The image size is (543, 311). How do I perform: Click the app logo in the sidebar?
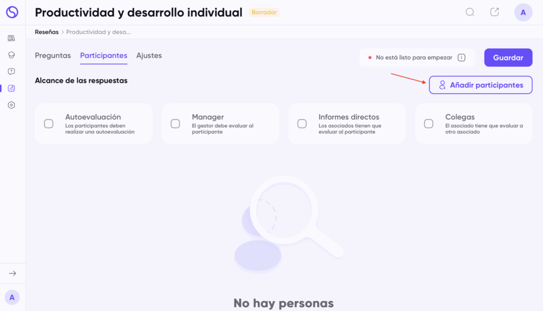[12, 12]
